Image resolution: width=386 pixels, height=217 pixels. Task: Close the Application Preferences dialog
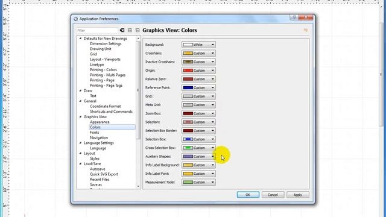306,17
